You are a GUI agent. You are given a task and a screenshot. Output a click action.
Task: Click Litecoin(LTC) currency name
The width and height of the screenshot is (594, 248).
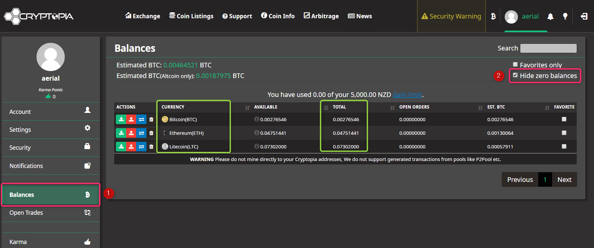click(x=184, y=147)
